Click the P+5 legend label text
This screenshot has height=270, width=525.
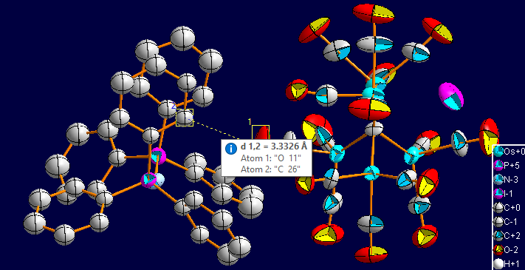click(x=511, y=166)
